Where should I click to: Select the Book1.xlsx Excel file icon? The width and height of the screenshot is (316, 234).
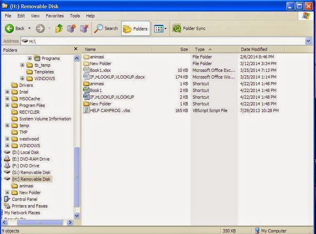click(86, 70)
